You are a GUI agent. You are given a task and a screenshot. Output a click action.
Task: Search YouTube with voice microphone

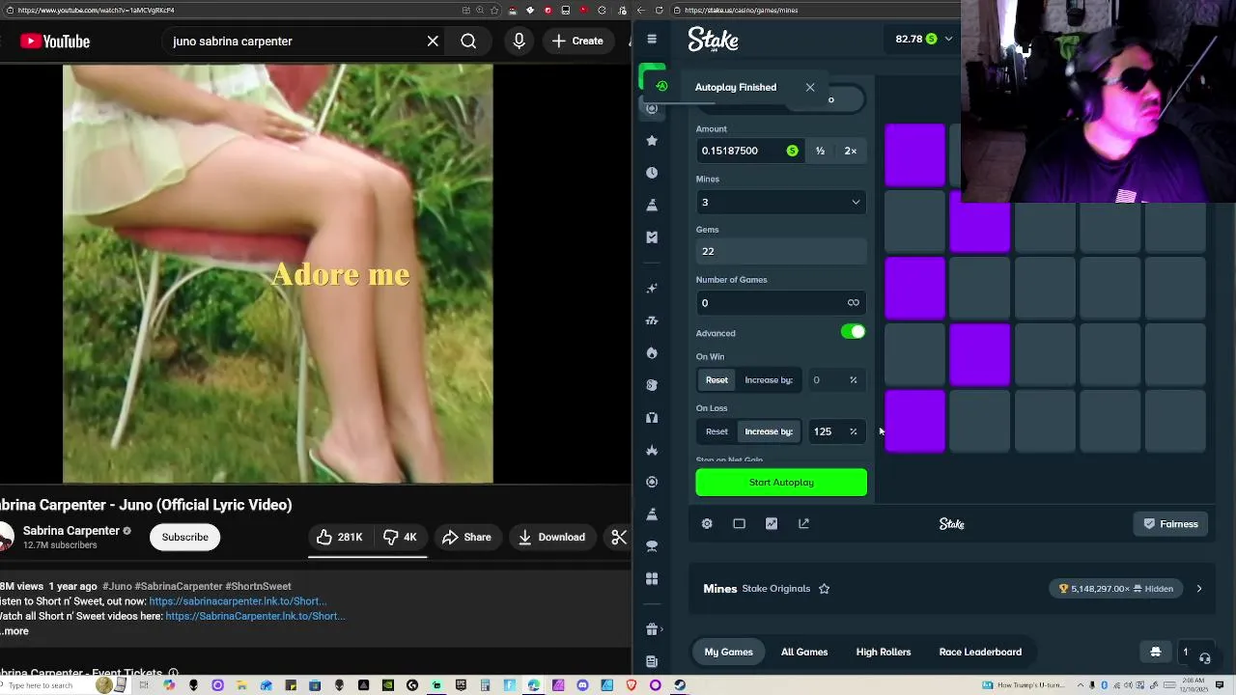click(x=519, y=41)
